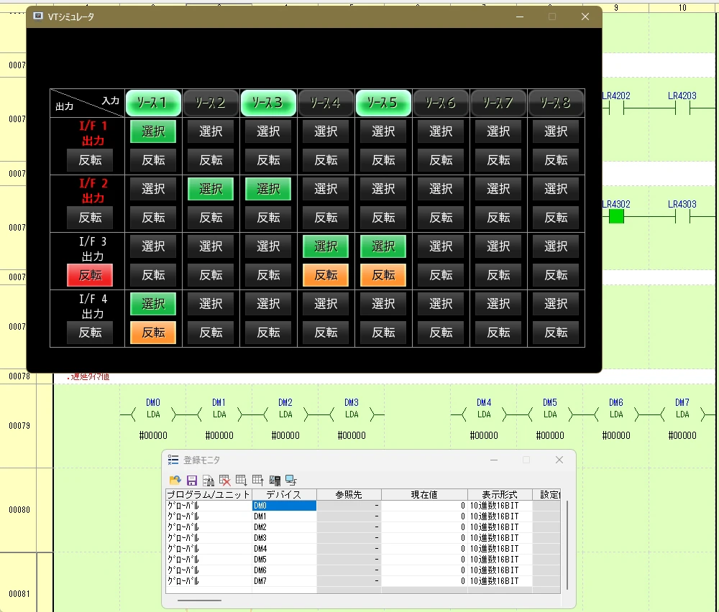Click green 選択 for I/F 2 under ソース3
Viewport: 719px width, 612px height.
pos(268,189)
